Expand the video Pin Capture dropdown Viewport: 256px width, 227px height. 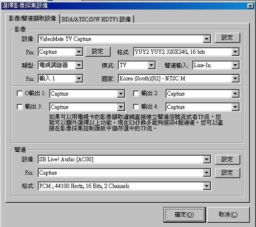click(x=61, y=52)
